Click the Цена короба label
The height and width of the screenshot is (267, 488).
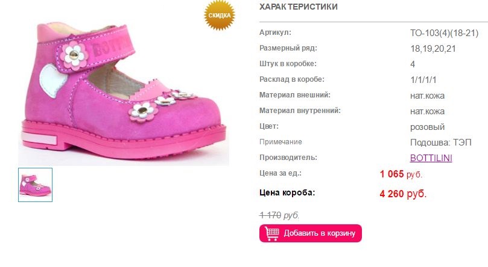[287, 192]
